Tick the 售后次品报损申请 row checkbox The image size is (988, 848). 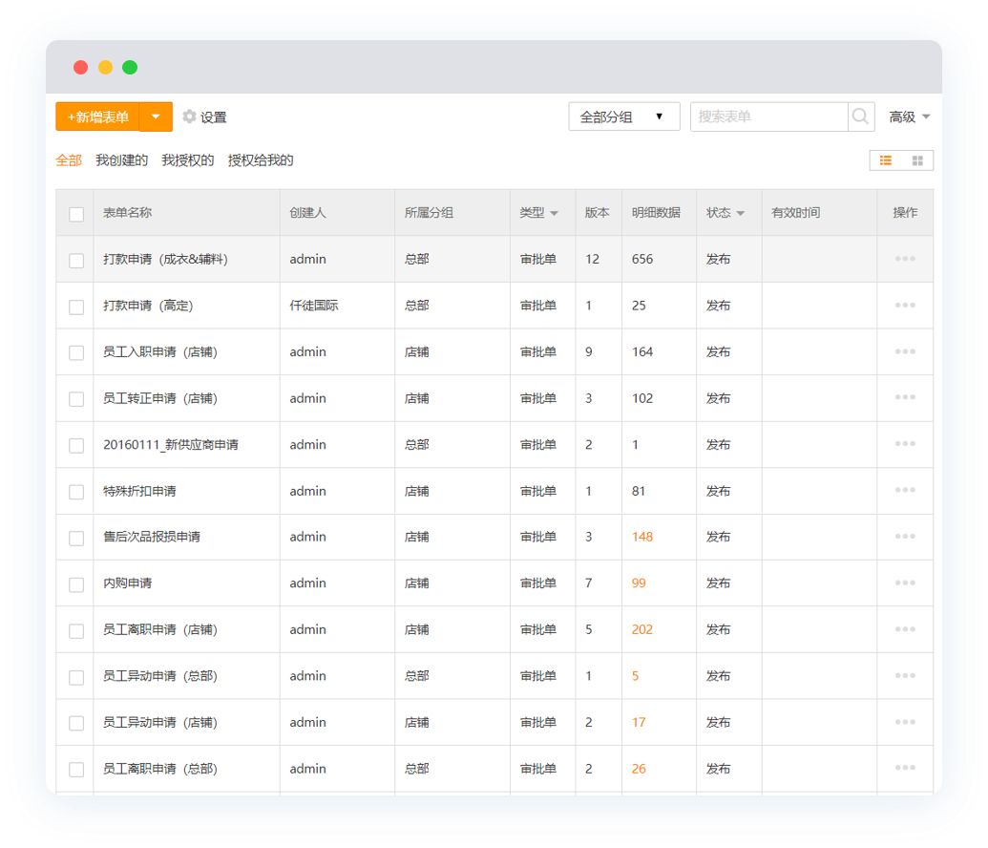pos(76,539)
